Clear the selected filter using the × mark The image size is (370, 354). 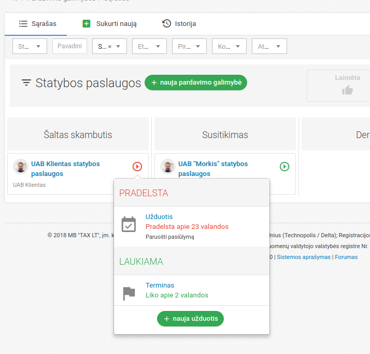click(x=109, y=47)
